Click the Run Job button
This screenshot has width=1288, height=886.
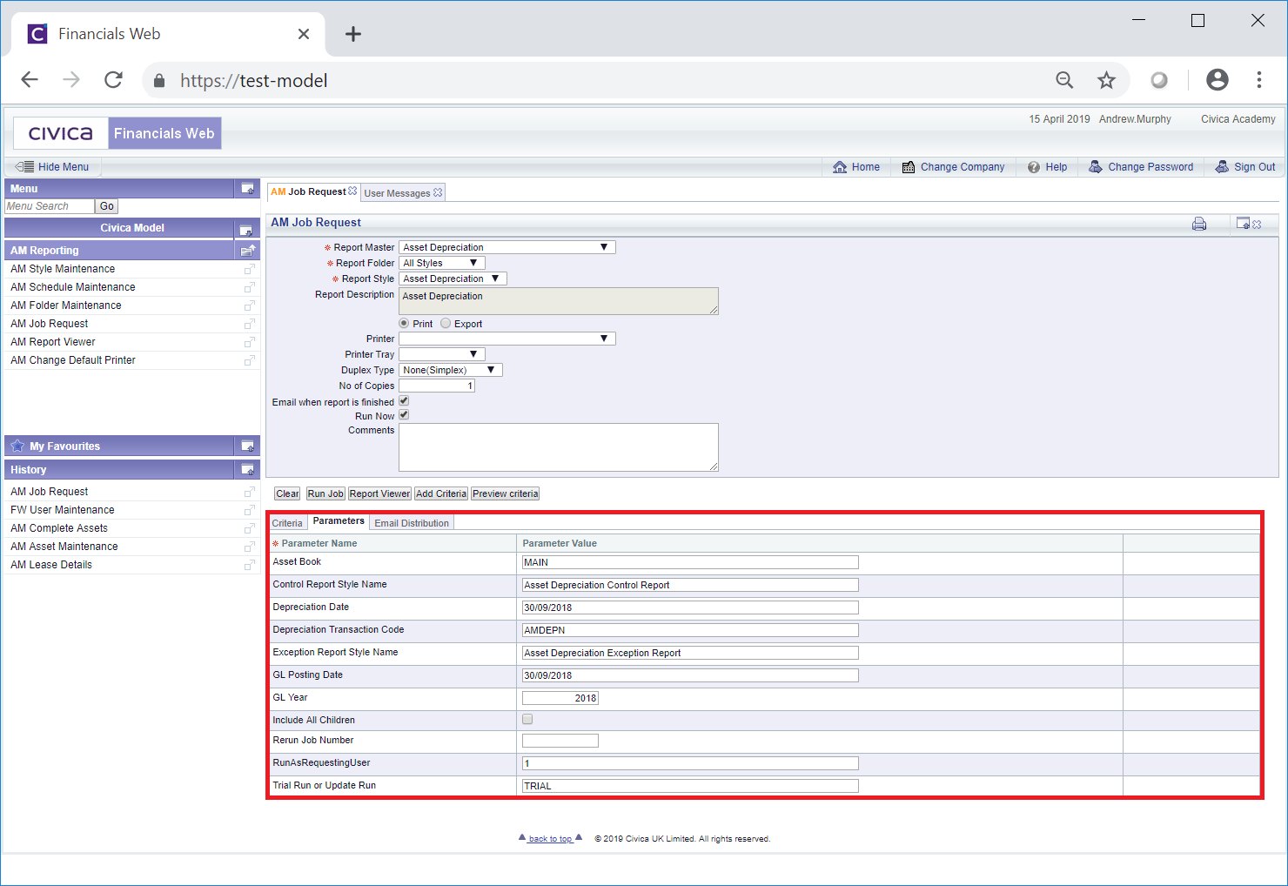325,493
